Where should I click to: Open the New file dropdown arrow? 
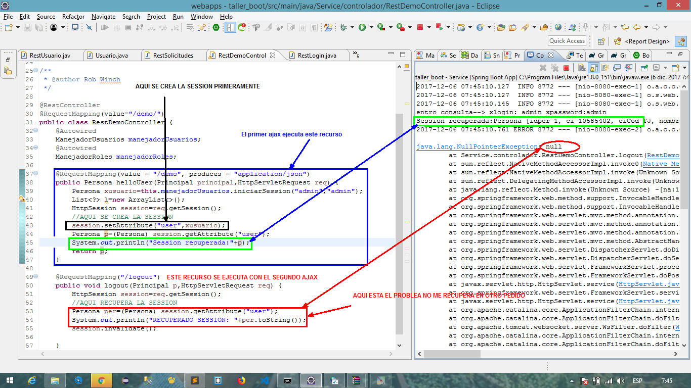point(18,27)
